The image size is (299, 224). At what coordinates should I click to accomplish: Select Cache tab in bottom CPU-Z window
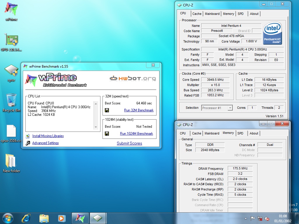tap(197, 133)
